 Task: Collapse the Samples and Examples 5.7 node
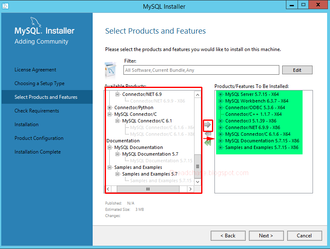(x=118, y=174)
